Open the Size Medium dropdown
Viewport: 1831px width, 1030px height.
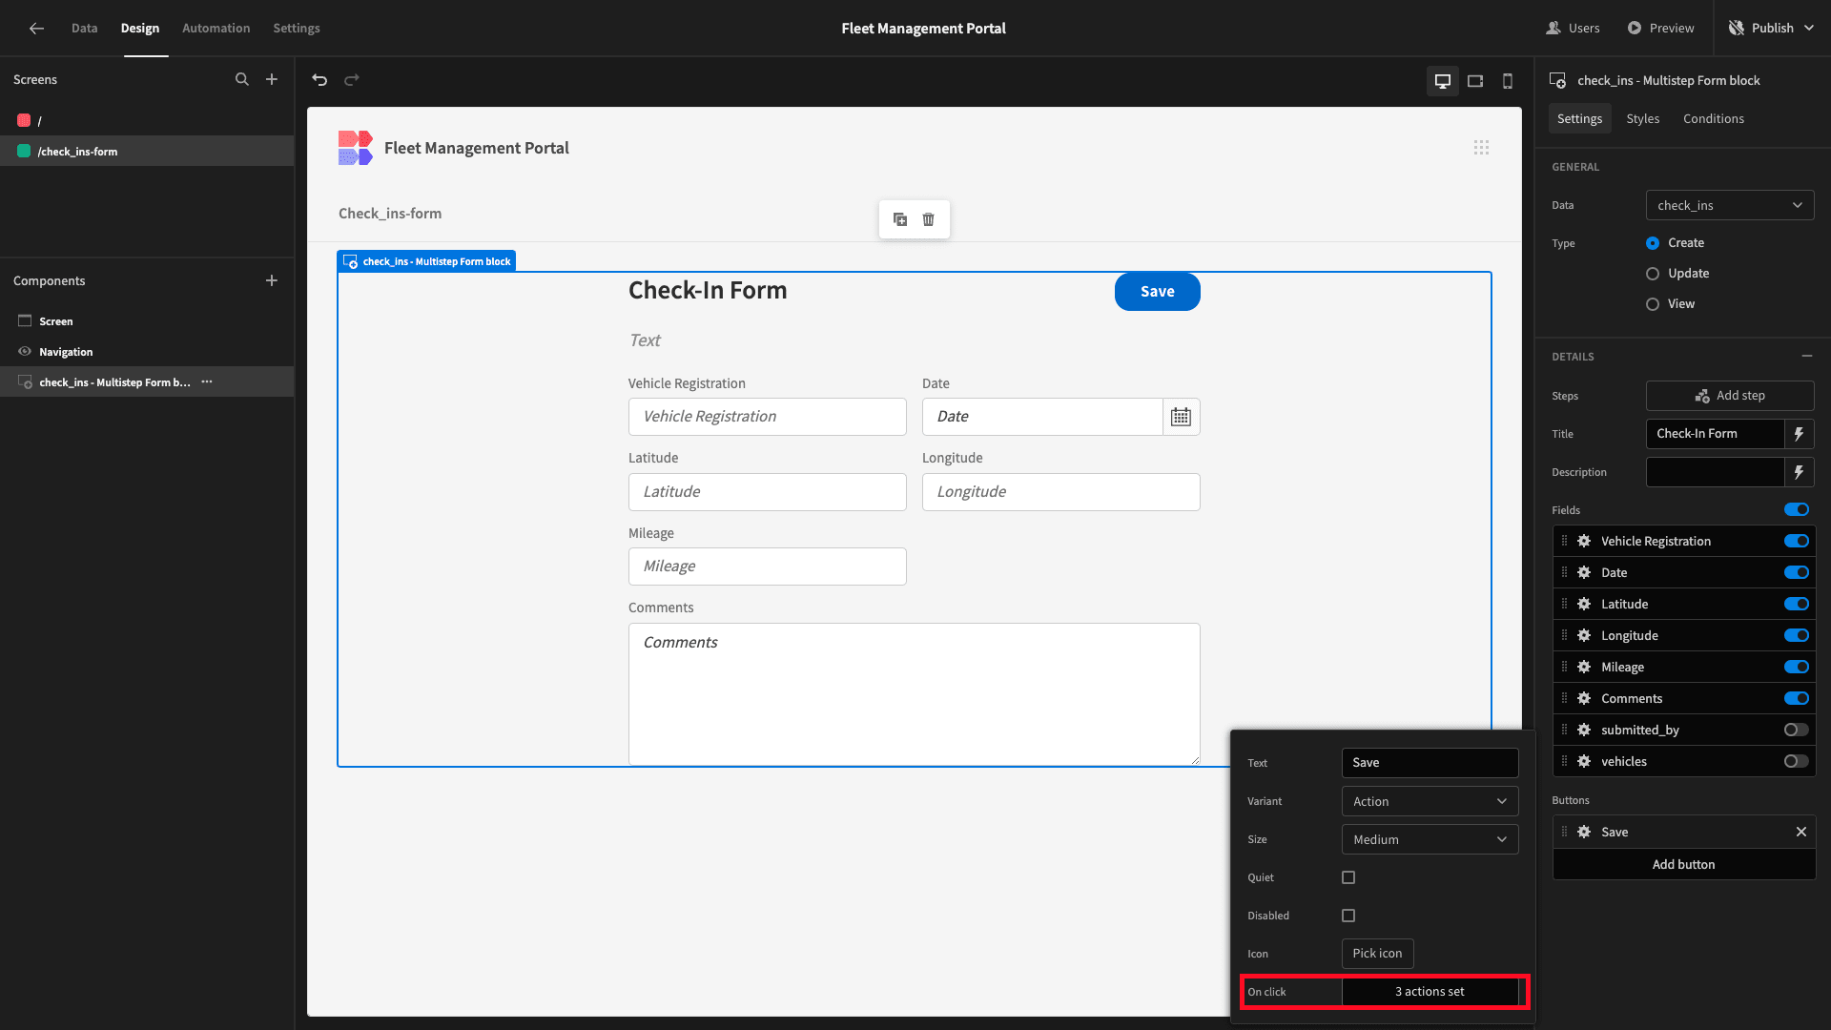coord(1430,839)
